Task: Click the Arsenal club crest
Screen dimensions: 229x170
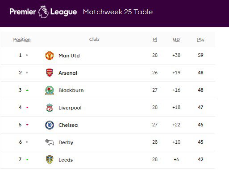Action: click(50, 73)
